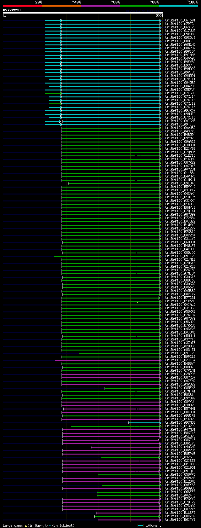Select label UniRef100_B5IQ10

[x=180, y=471]
